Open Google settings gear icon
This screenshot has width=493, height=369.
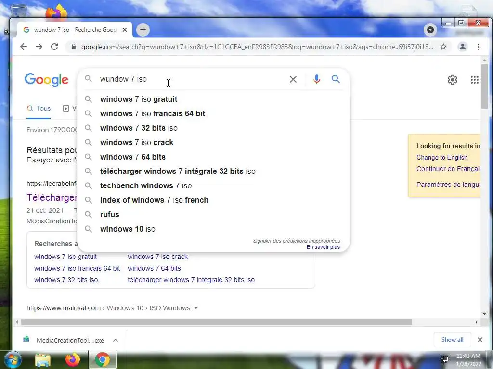click(453, 80)
